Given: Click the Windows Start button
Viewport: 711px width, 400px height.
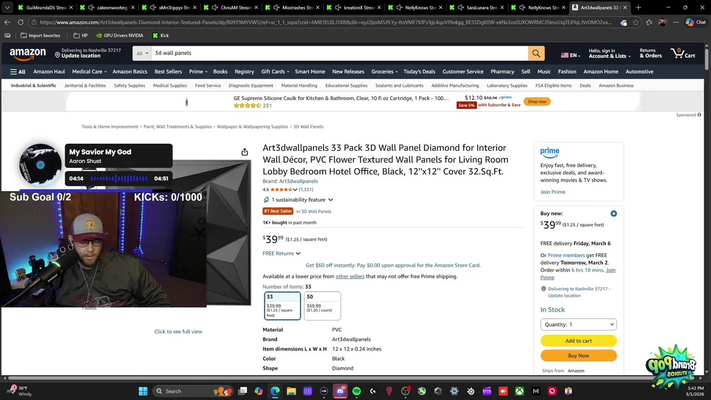Looking at the screenshot, I should (x=143, y=391).
